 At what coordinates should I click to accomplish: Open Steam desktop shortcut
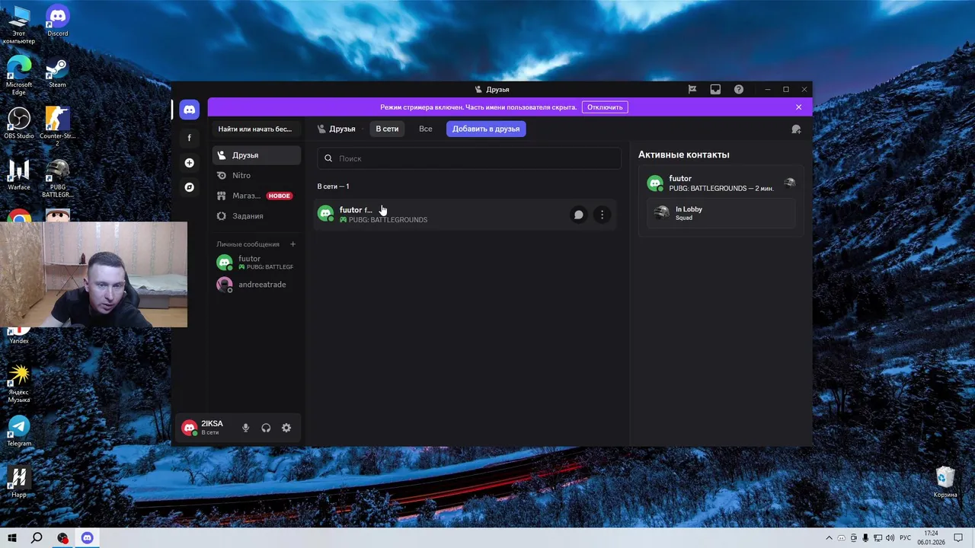click(x=57, y=73)
